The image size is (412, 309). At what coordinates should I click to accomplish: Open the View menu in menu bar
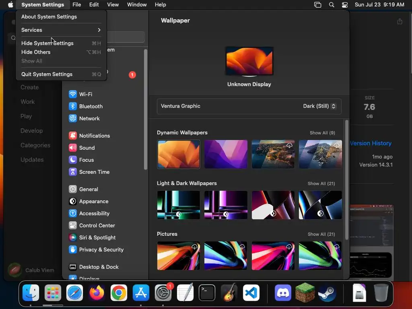[113, 5]
